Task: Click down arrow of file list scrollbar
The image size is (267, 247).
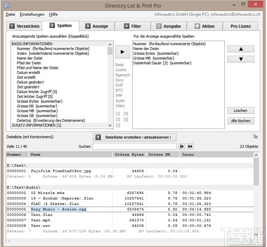Action: pyautogui.click(x=256, y=235)
